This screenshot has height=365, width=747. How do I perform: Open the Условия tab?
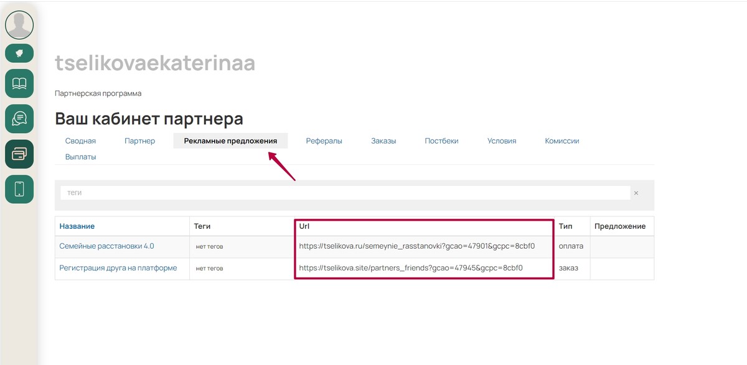pos(502,141)
